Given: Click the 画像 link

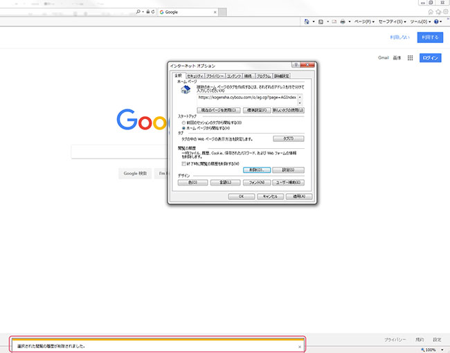Looking at the screenshot, I should [x=397, y=57].
